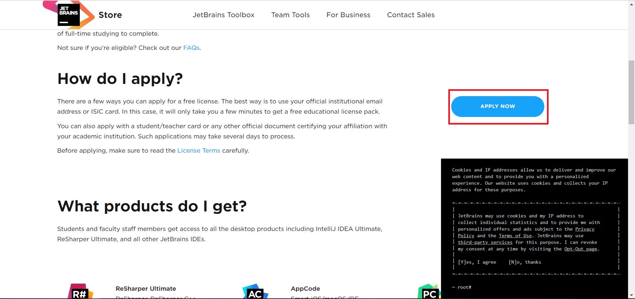635x299 pixels.
Task: Open the Terms of Use link
Action: click(x=515, y=236)
